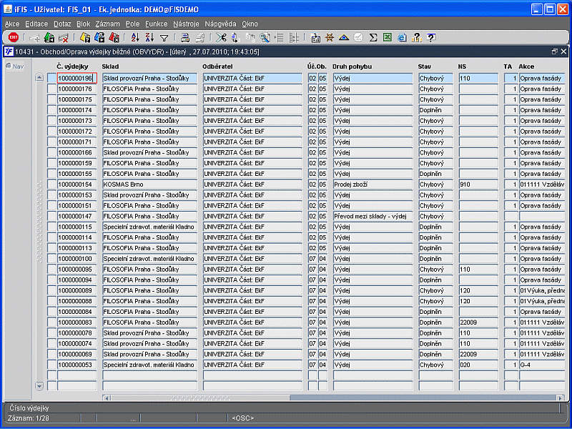572x429 pixels.
Task: Tick the row selector for record 1000000089
Action: point(51,290)
